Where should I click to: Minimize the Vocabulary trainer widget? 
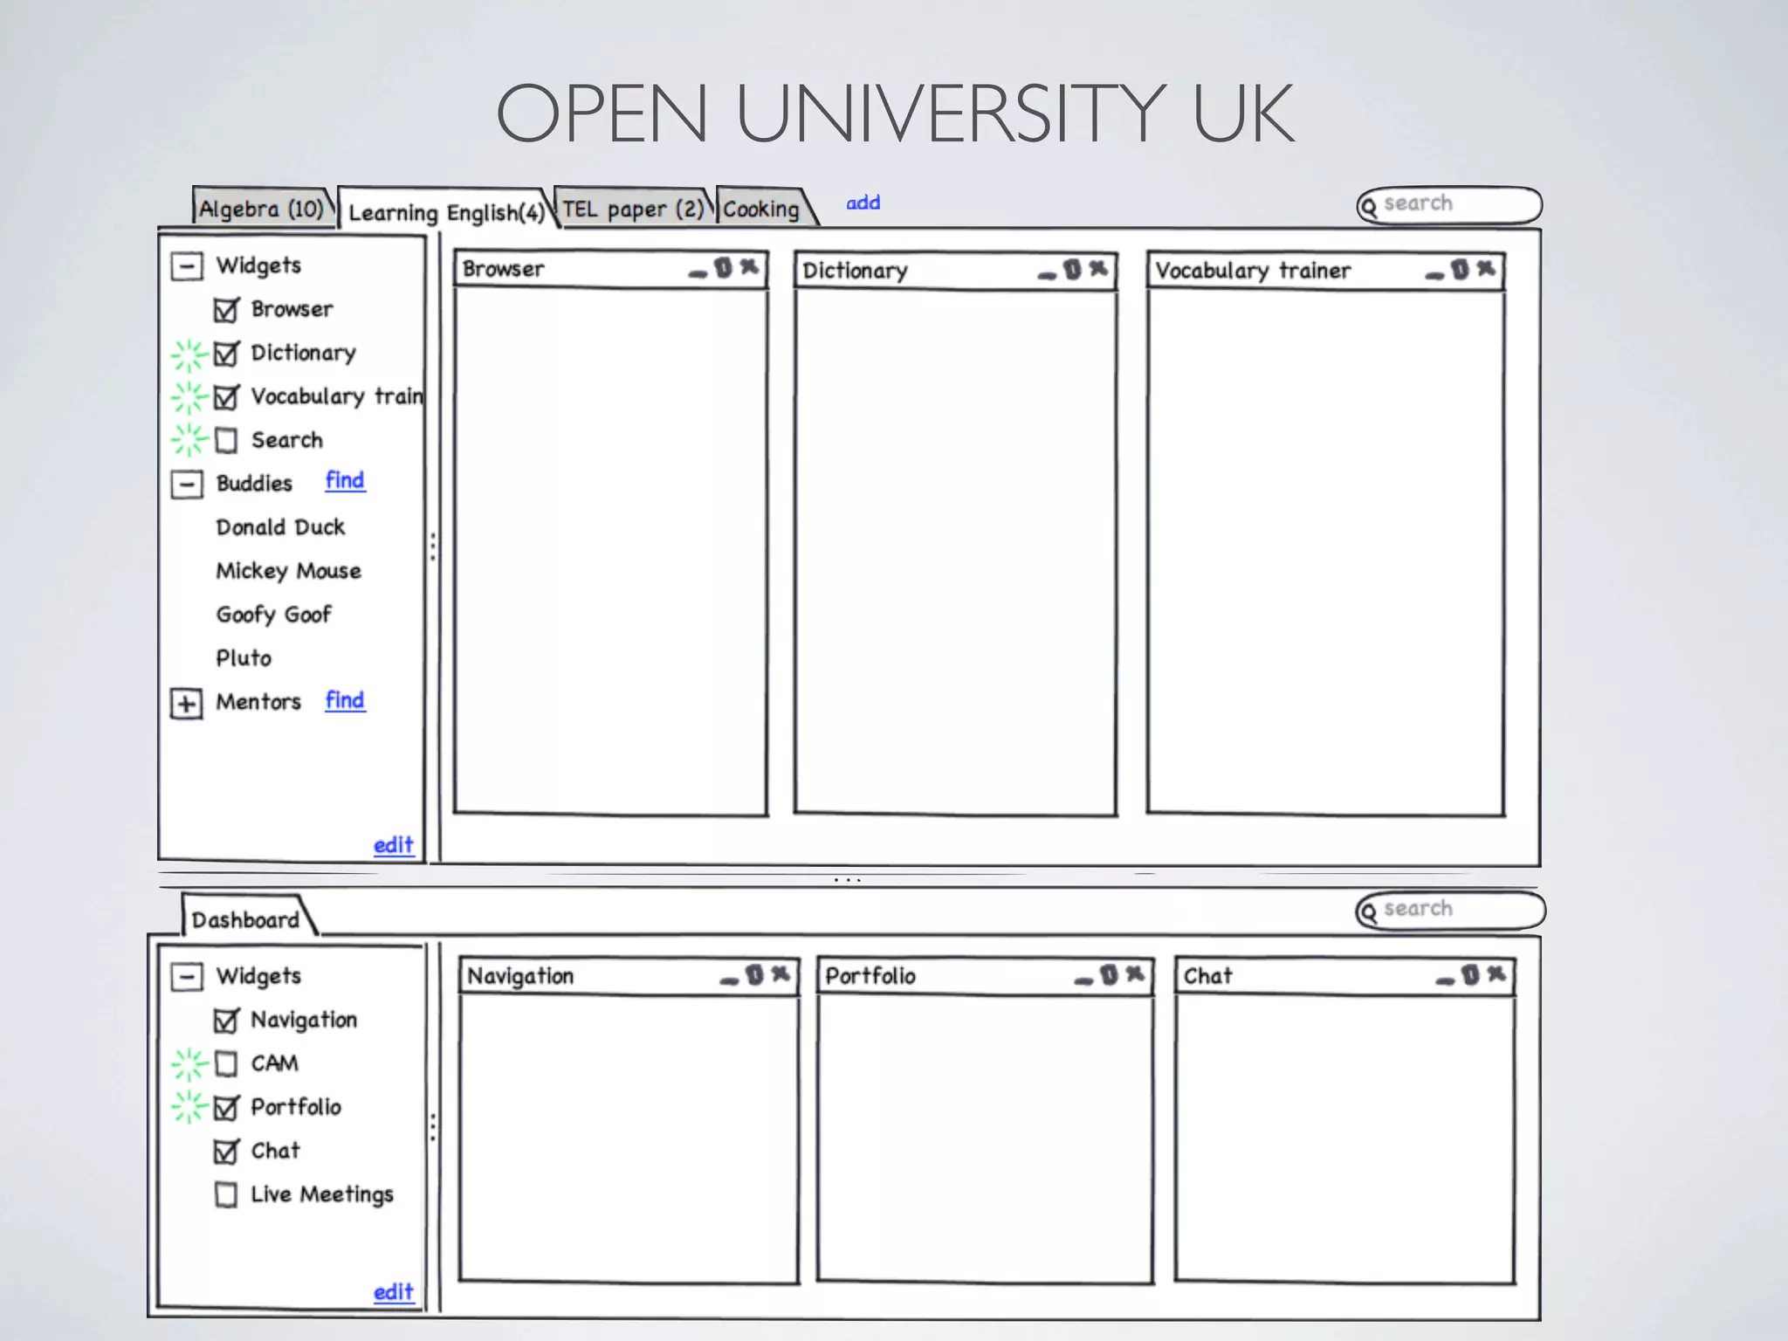click(x=1434, y=276)
